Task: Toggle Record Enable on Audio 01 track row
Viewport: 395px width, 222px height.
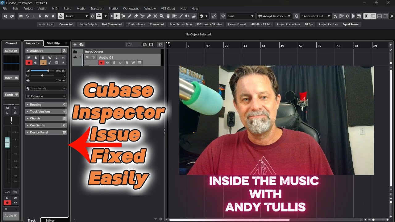Action: point(101,63)
